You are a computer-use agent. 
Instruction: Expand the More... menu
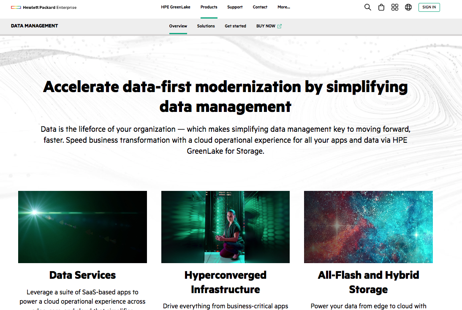coord(284,7)
